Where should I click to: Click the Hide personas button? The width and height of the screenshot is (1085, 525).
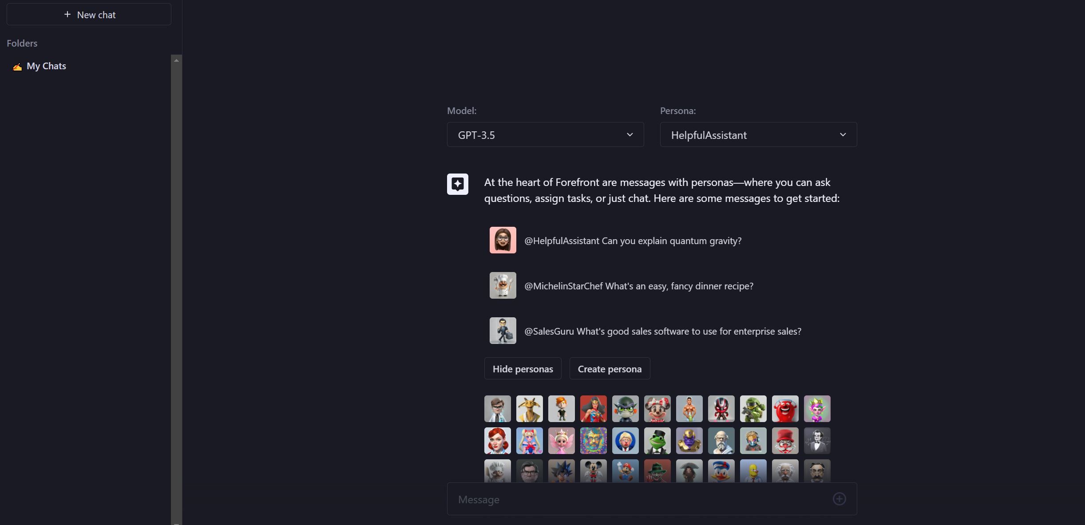pyautogui.click(x=523, y=369)
